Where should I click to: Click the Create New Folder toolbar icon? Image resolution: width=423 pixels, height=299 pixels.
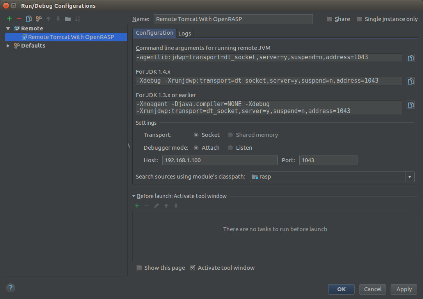[x=68, y=19]
